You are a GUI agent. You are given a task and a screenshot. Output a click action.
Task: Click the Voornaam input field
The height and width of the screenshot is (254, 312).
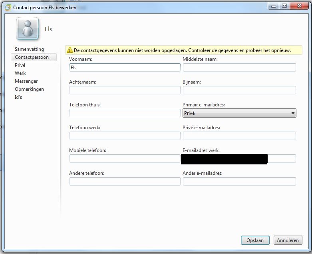tap(125, 68)
